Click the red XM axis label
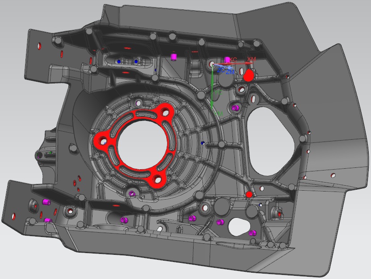Viewport: 371px width, 279px height. point(251,59)
